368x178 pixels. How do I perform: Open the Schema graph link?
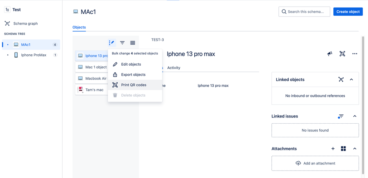(25, 23)
